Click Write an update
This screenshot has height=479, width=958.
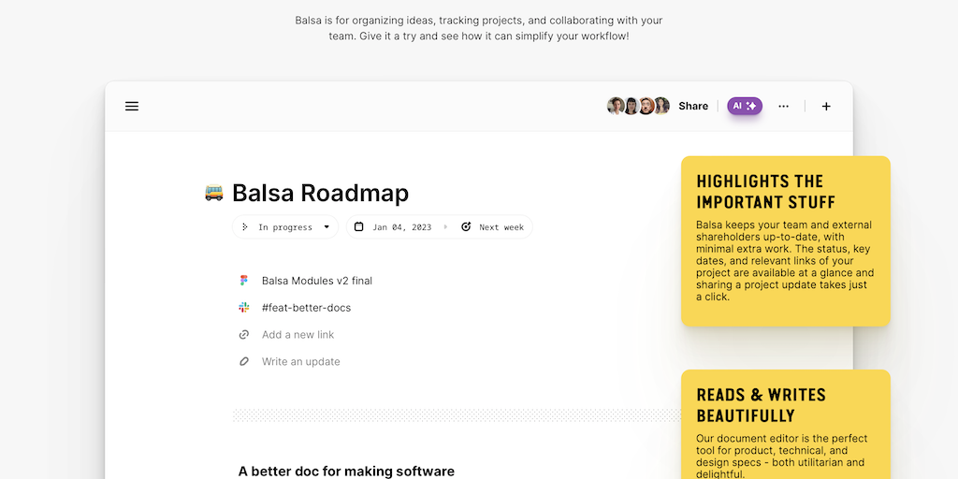[300, 361]
